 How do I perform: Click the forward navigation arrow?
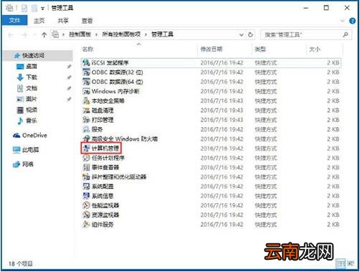click(x=24, y=35)
